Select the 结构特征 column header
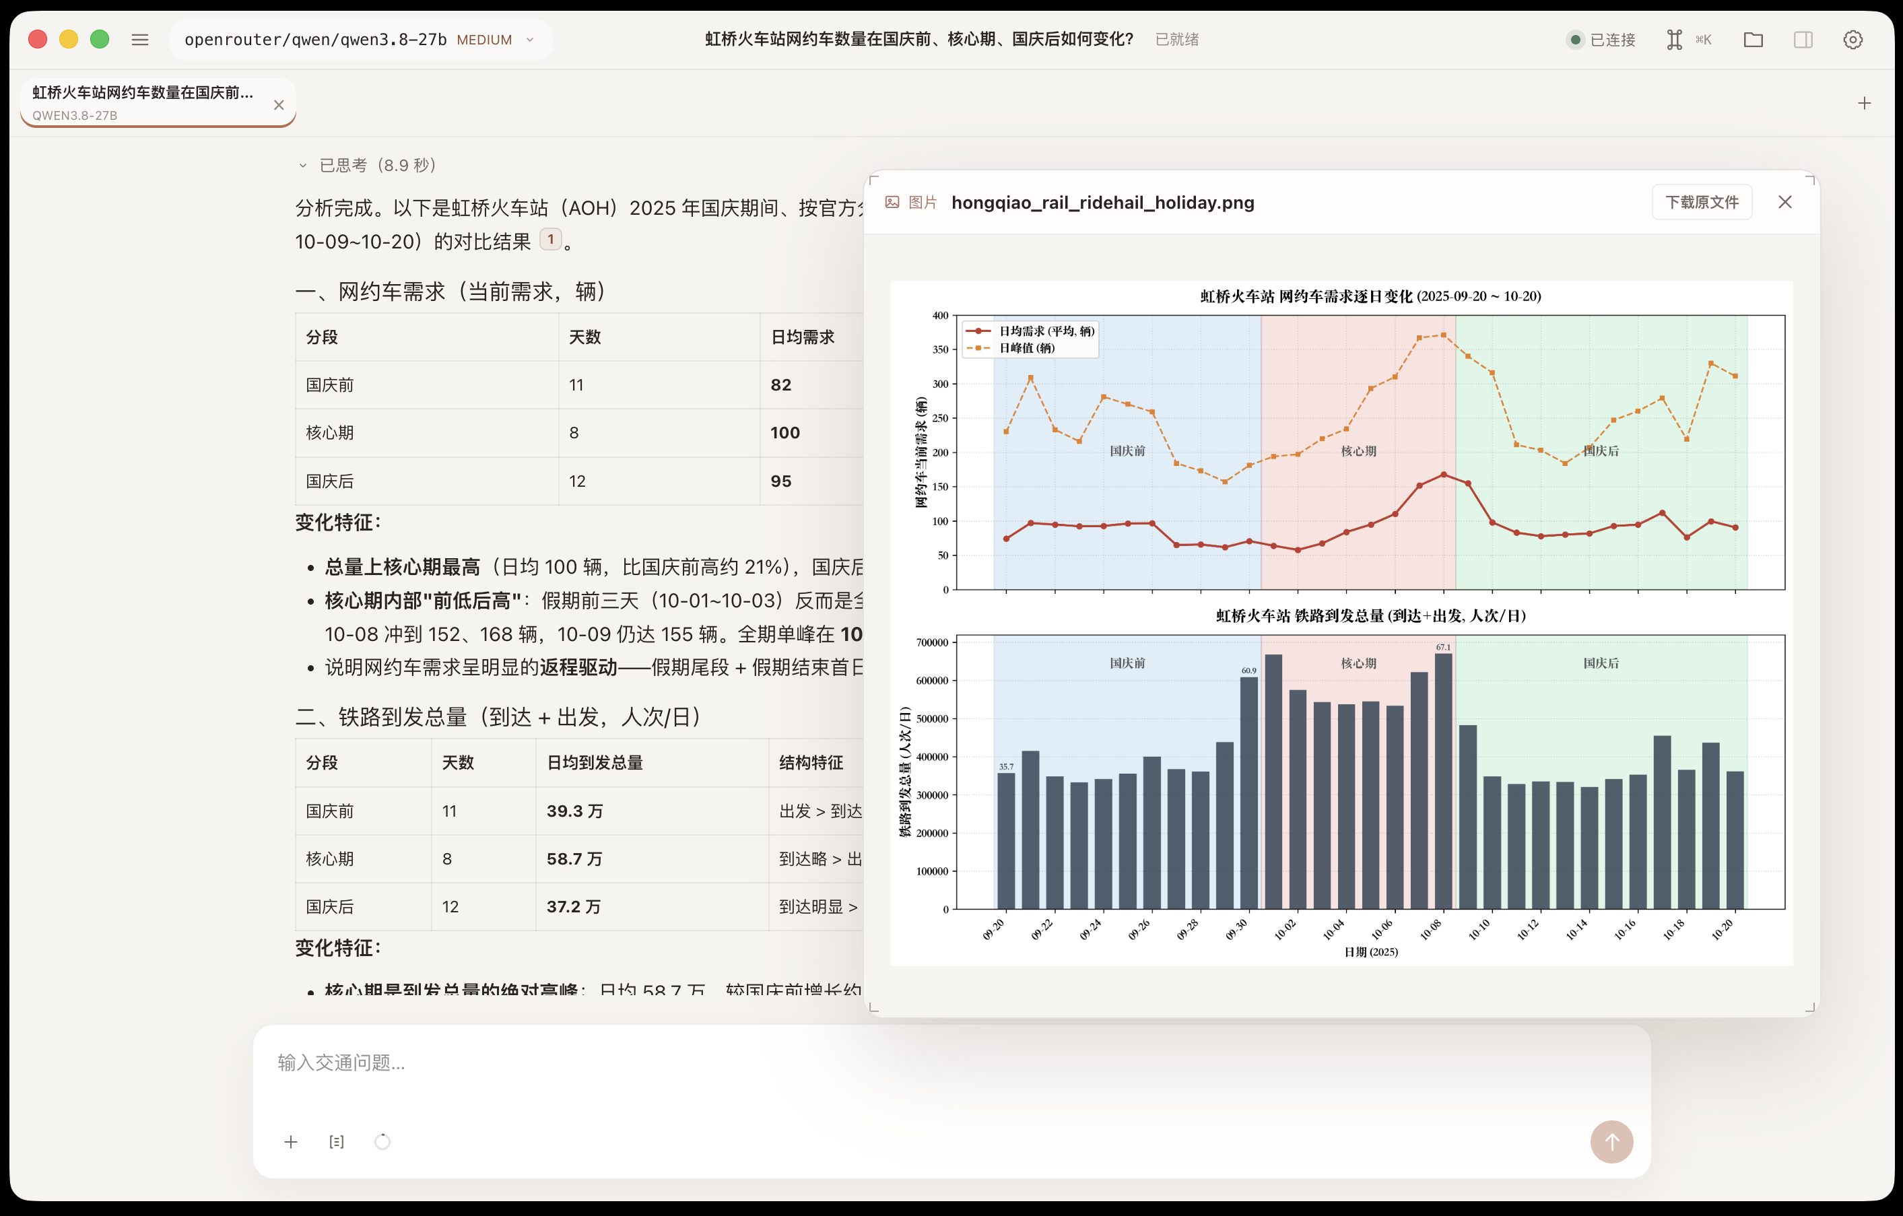Viewport: 1903px width, 1216px height. click(x=811, y=762)
